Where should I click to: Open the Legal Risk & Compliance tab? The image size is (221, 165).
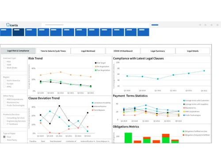18,51
